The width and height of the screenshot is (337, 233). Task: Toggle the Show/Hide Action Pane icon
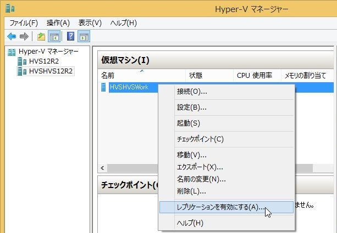84,36
